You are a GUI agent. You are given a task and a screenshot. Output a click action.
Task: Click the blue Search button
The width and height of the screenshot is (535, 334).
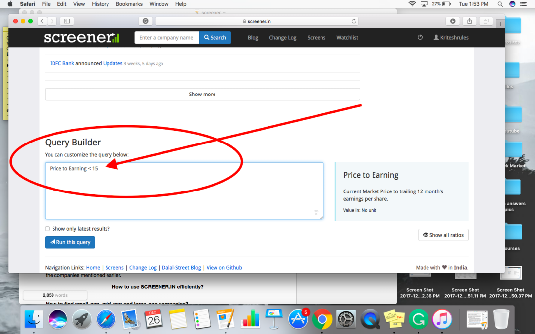(215, 38)
